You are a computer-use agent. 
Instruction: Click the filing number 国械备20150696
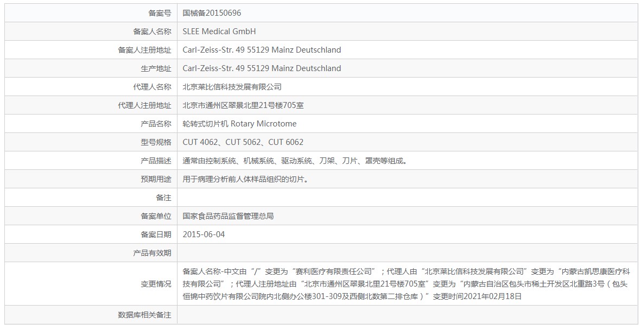tap(212, 13)
